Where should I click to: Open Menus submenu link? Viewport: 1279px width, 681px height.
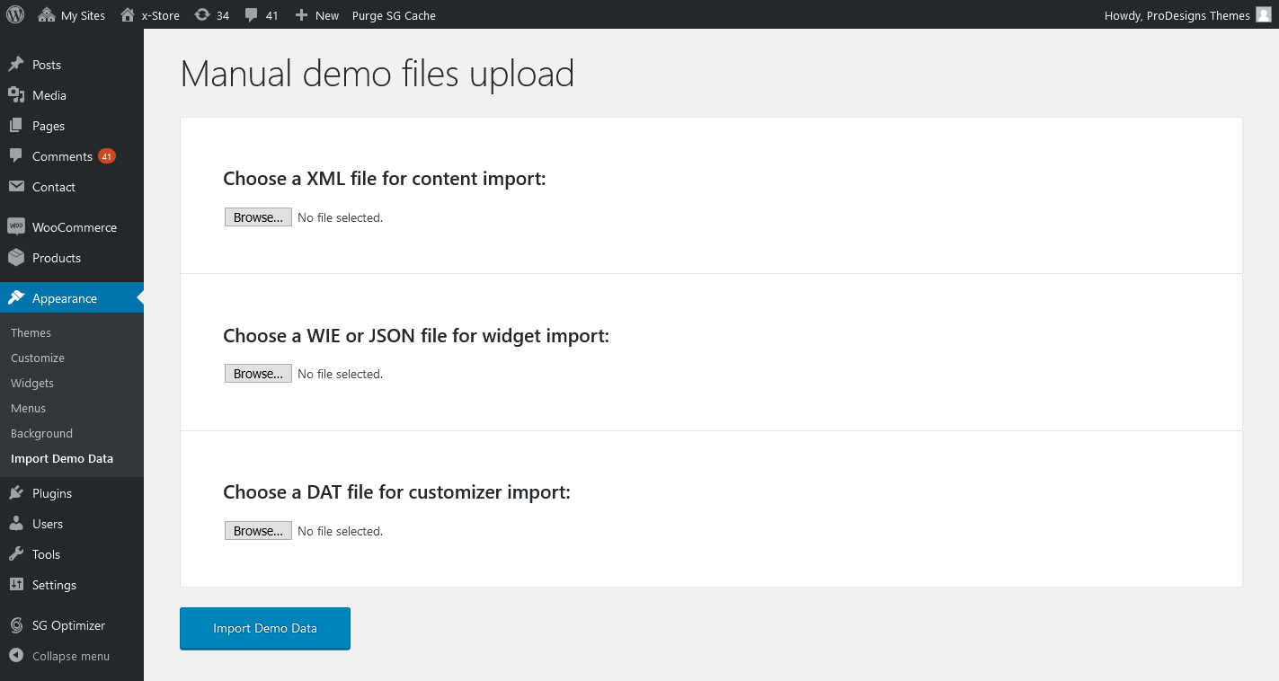pyautogui.click(x=28, y=408)
